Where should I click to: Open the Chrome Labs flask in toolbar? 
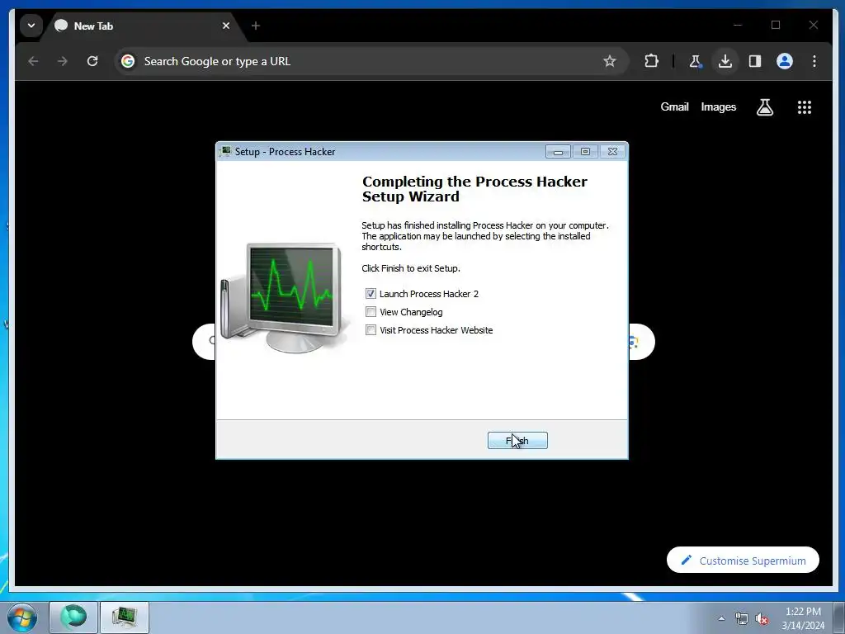point(695,61)
